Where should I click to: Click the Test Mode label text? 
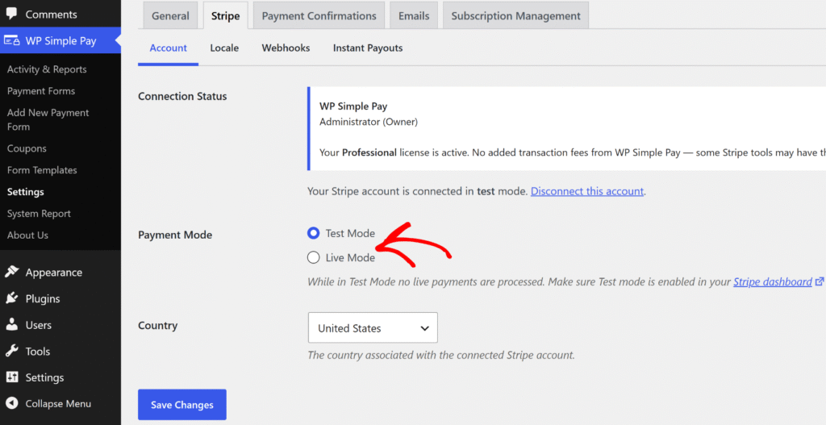coord(350,233)
